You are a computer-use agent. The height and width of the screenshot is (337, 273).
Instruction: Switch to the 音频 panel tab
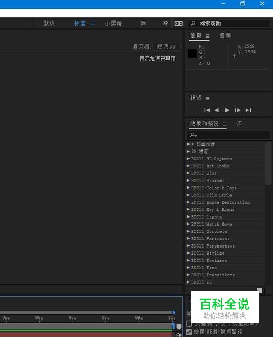[x=225, y=35]
